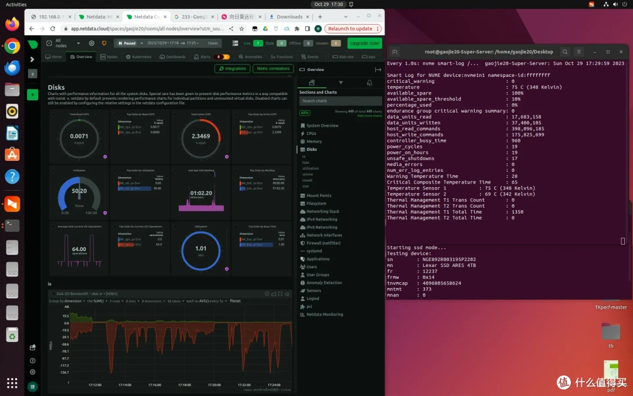
Task: Click the search icon in the terminal title bar
Action: click(x=564, y=52)
